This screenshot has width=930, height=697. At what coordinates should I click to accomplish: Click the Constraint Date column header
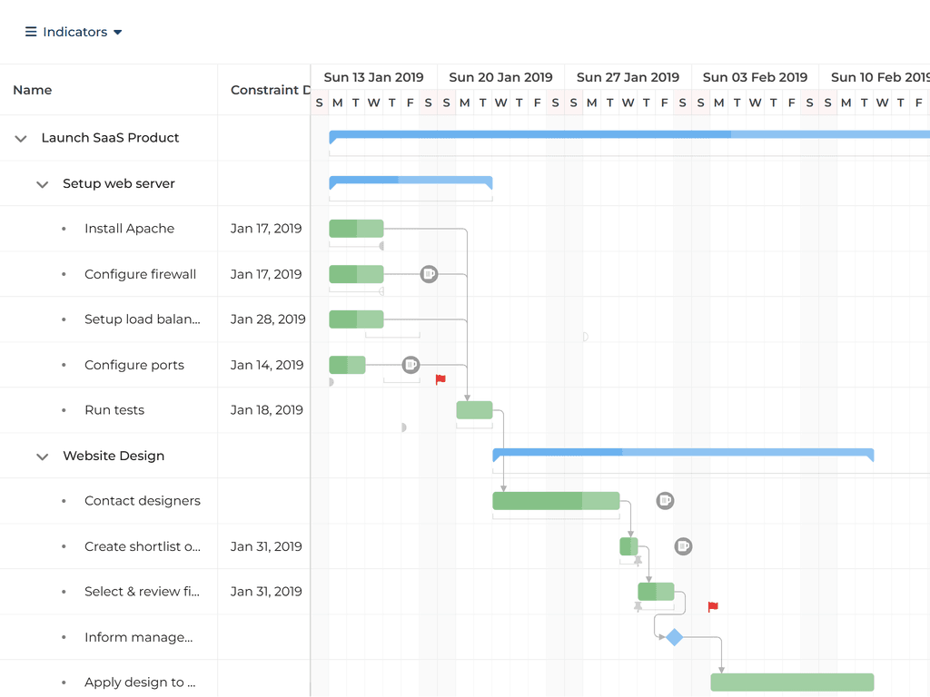(x=264, y=90)
